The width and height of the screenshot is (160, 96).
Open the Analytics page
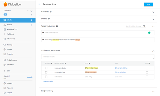(x=10, y=54)
